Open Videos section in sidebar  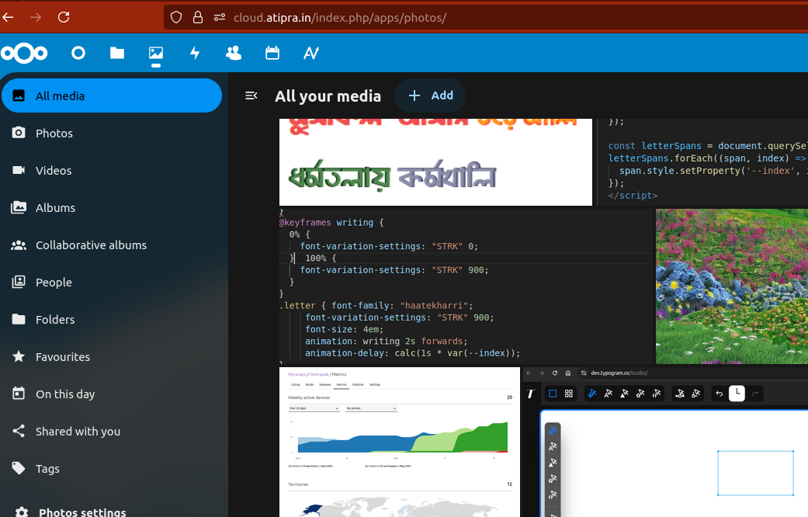click(x=112, y=170)
